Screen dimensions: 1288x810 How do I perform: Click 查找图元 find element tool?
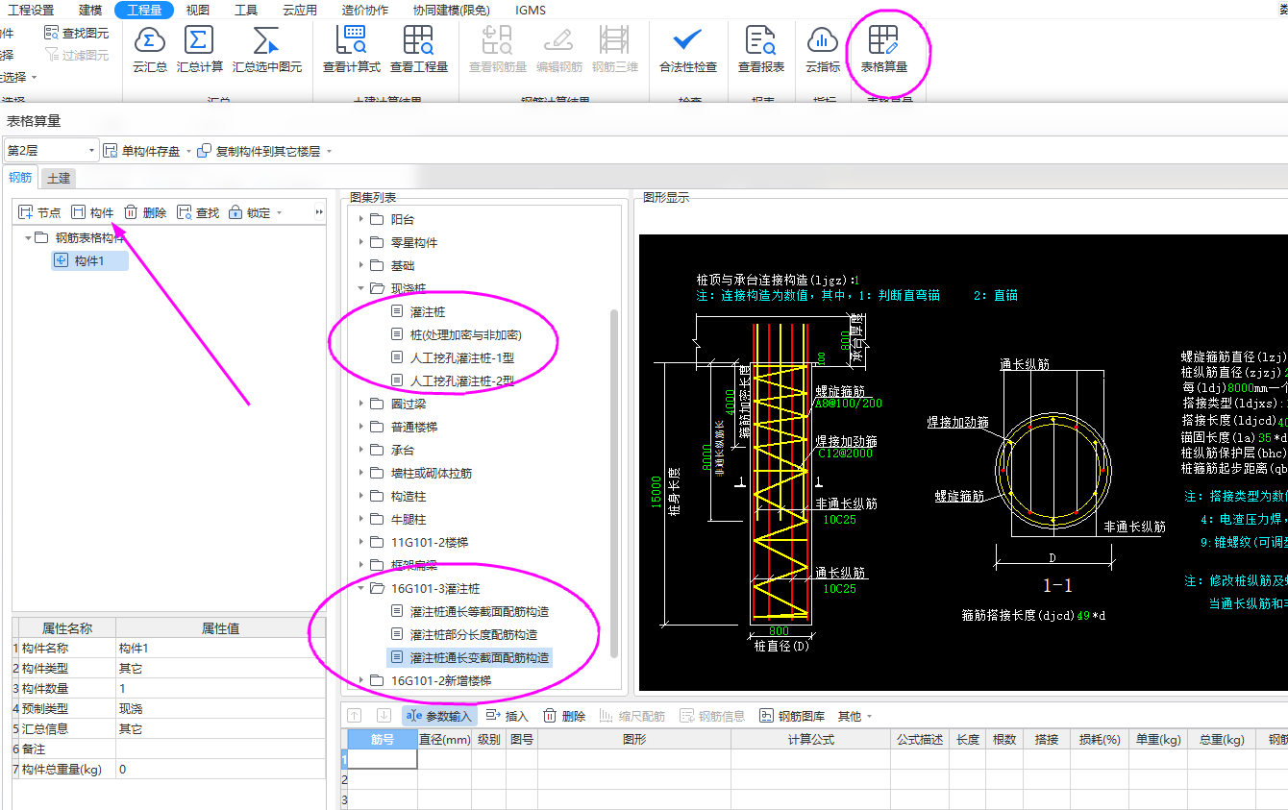pyautogui.click(x=77, y=33)
